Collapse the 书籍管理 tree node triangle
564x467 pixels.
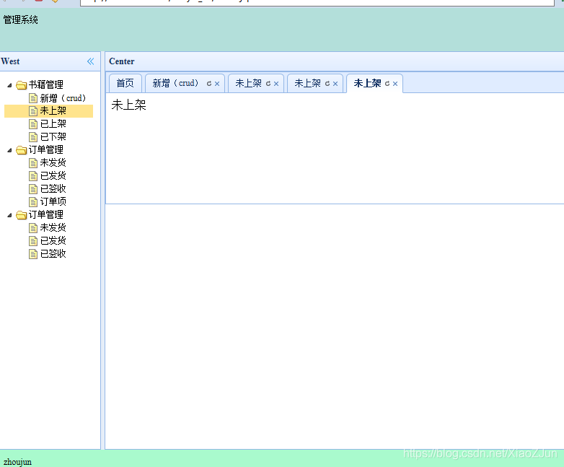9,85
